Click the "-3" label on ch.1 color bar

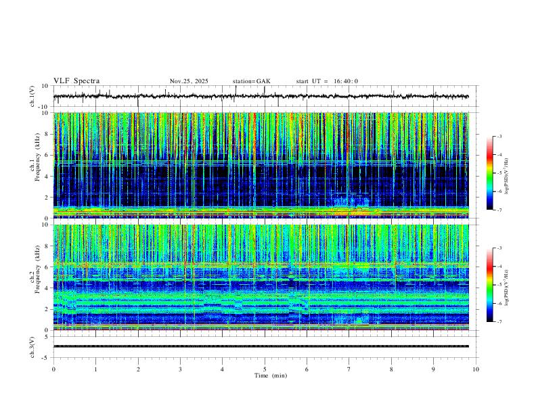[x=499, y=136]
